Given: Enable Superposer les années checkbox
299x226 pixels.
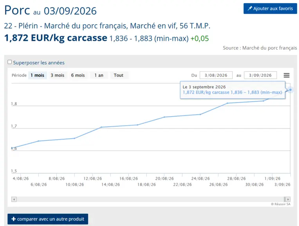Looking at the screenshot, I should 9,62.
